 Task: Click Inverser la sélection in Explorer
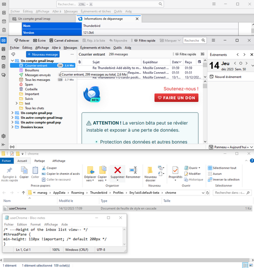(223, 179)
